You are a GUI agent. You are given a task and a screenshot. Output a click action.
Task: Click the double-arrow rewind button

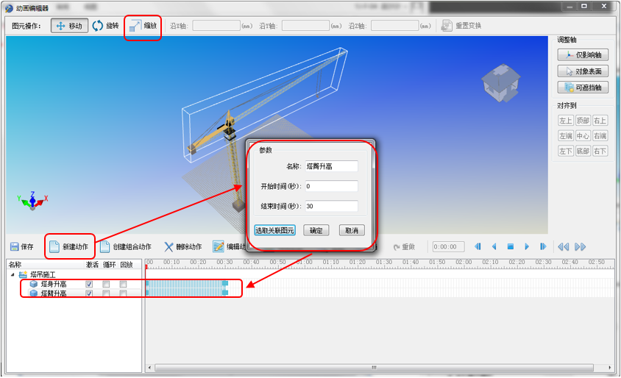563,246
